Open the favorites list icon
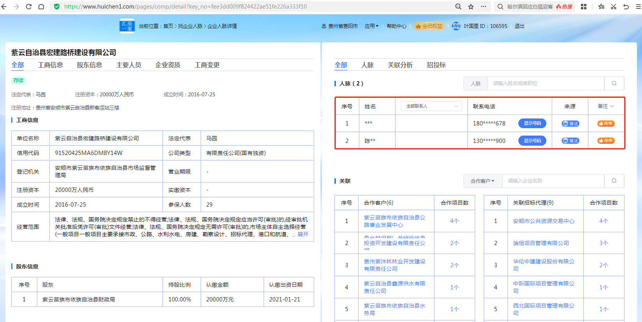The width and height of the screenshot is (642, 322). point(601,7)
